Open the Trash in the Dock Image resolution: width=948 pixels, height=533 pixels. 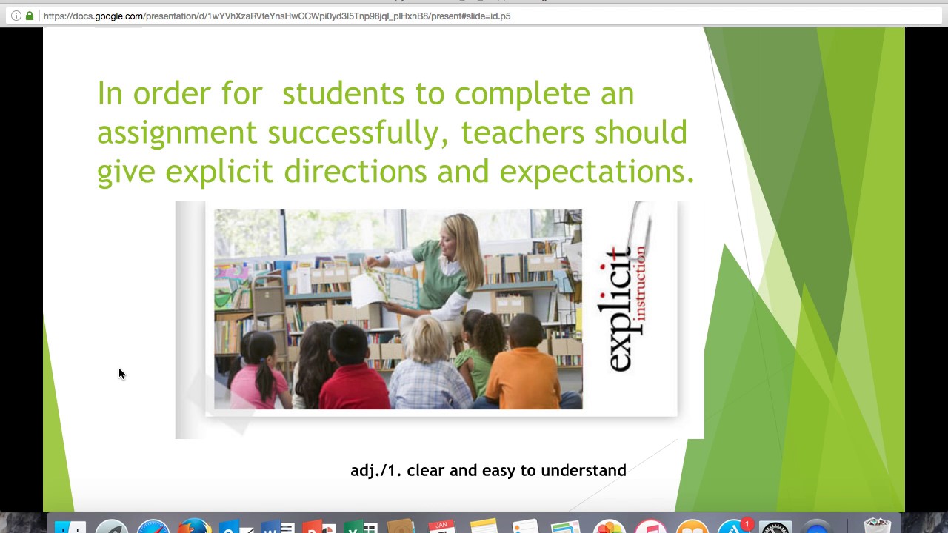pyautogui.click(x=877, y=526)
